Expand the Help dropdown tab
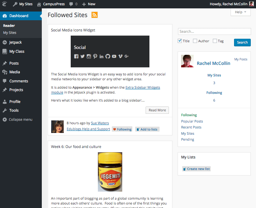The image size is (256, 208). [240, 12]
